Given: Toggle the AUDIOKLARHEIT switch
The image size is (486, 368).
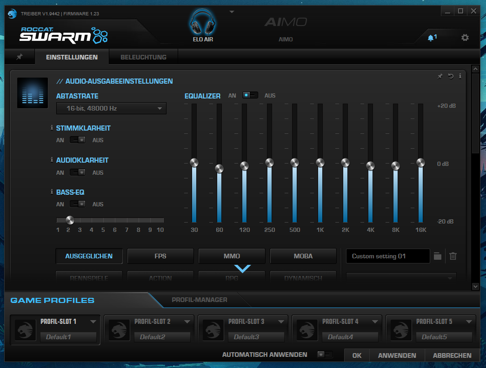Looking at the screenshot, I should pos(78,172).
